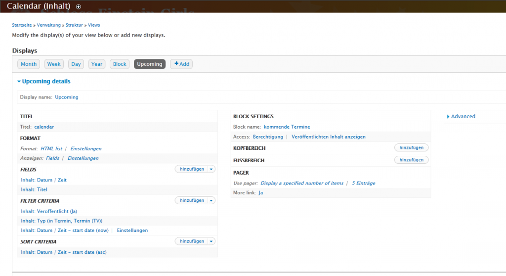The height and width of the screenshot is (276, 506).
Task: Go to Verwaltung in the breadcrumb
Action: click(48, 25)
